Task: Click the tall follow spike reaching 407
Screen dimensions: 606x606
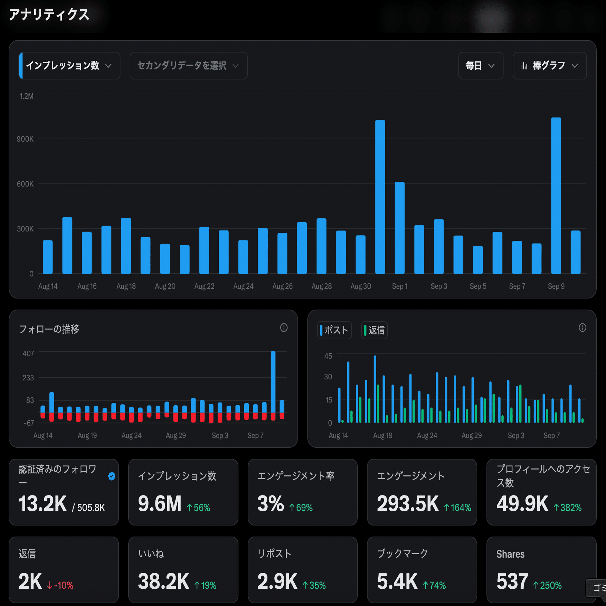Action: 273,382
